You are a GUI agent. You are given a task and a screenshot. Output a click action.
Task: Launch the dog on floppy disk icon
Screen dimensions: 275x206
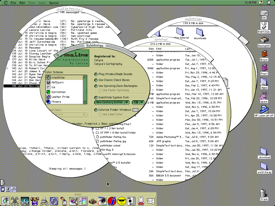[x=34, y=201]
